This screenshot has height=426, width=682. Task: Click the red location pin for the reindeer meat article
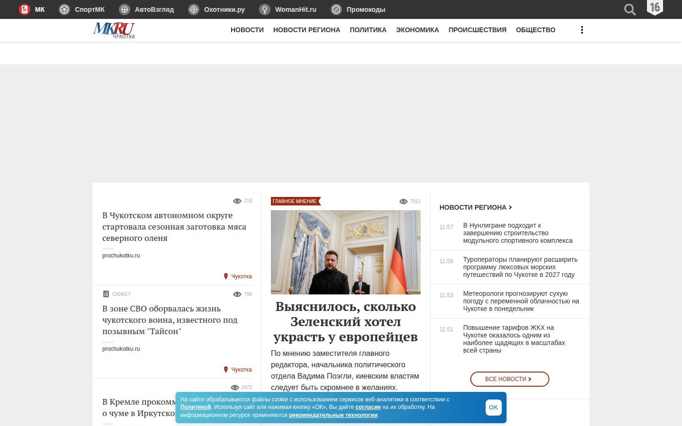point(226,276)
